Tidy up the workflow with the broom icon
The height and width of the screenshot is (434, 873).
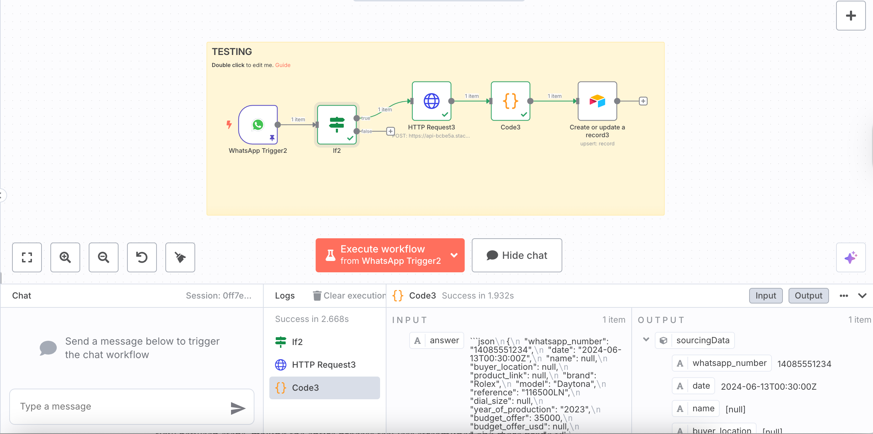click(x=180, y=257)
